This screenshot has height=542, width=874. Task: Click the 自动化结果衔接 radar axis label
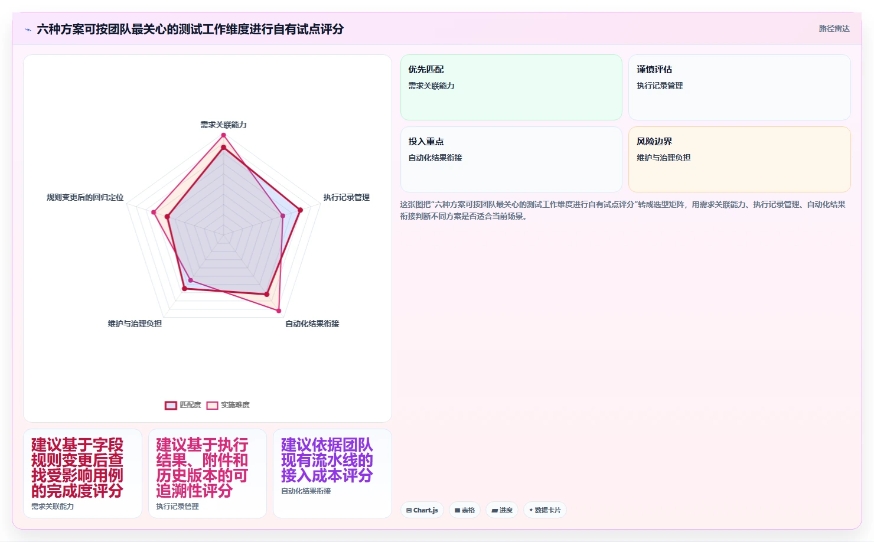(x=312, y=324)
